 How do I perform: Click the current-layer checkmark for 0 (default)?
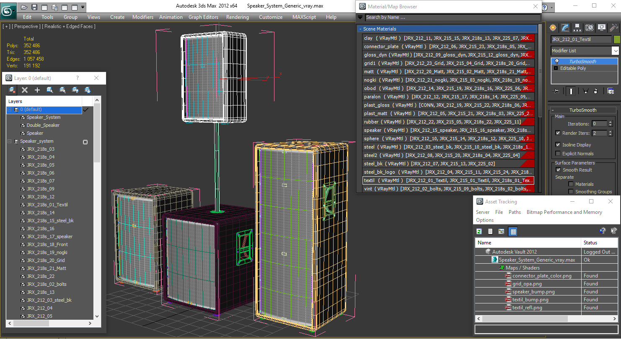(x=85, y=110)
